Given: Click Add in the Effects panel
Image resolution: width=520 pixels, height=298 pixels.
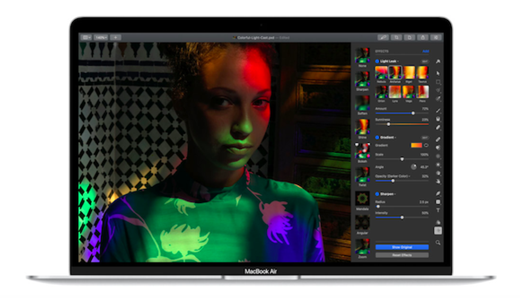Looking at the screenshot, I should click(425, 51).
